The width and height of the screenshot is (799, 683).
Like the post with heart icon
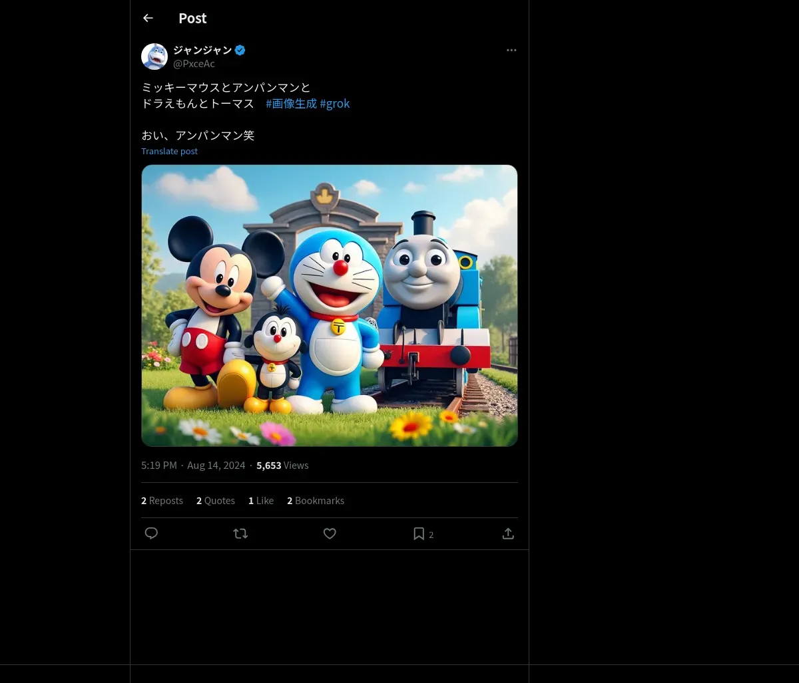(x=330, y=533)
